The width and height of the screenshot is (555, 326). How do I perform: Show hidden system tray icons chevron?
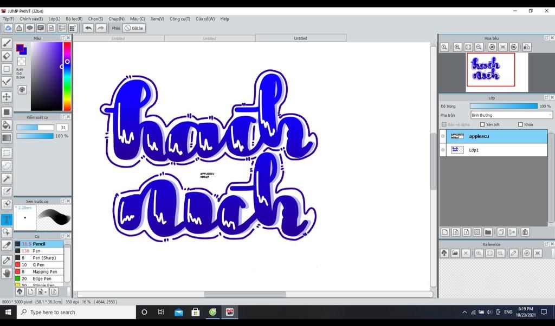pyautogui.click(x=464, y=312)
